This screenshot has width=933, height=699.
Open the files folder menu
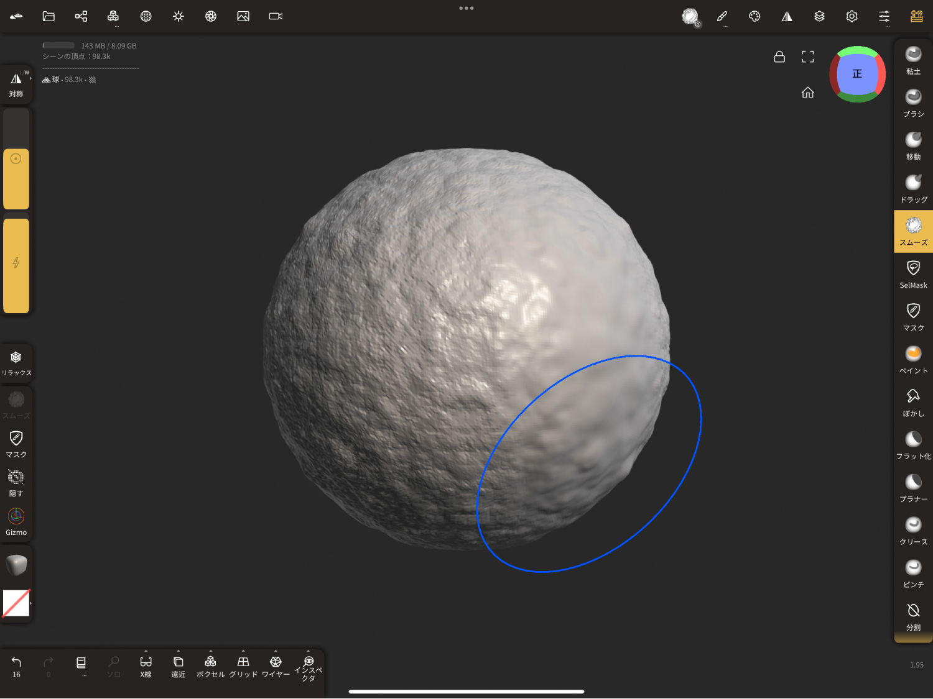49,16
